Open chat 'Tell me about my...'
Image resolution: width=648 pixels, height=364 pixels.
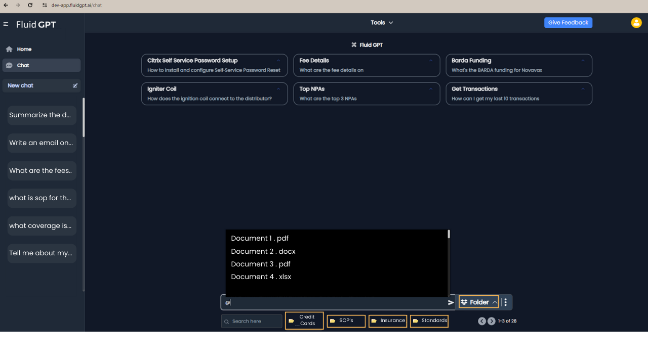42,253
